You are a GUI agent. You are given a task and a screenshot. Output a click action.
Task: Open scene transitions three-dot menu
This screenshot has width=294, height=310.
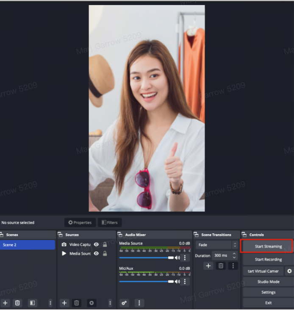click(x=233, y=266)
